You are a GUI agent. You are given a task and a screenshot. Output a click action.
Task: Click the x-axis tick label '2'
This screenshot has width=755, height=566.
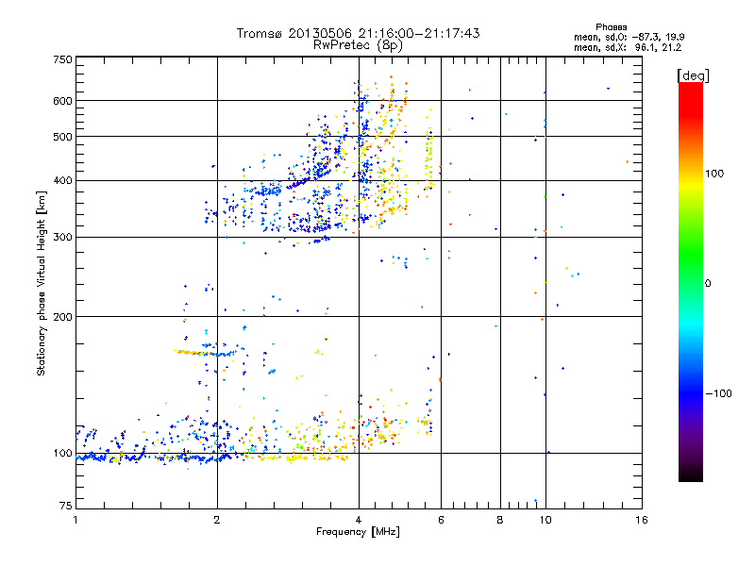217,520
